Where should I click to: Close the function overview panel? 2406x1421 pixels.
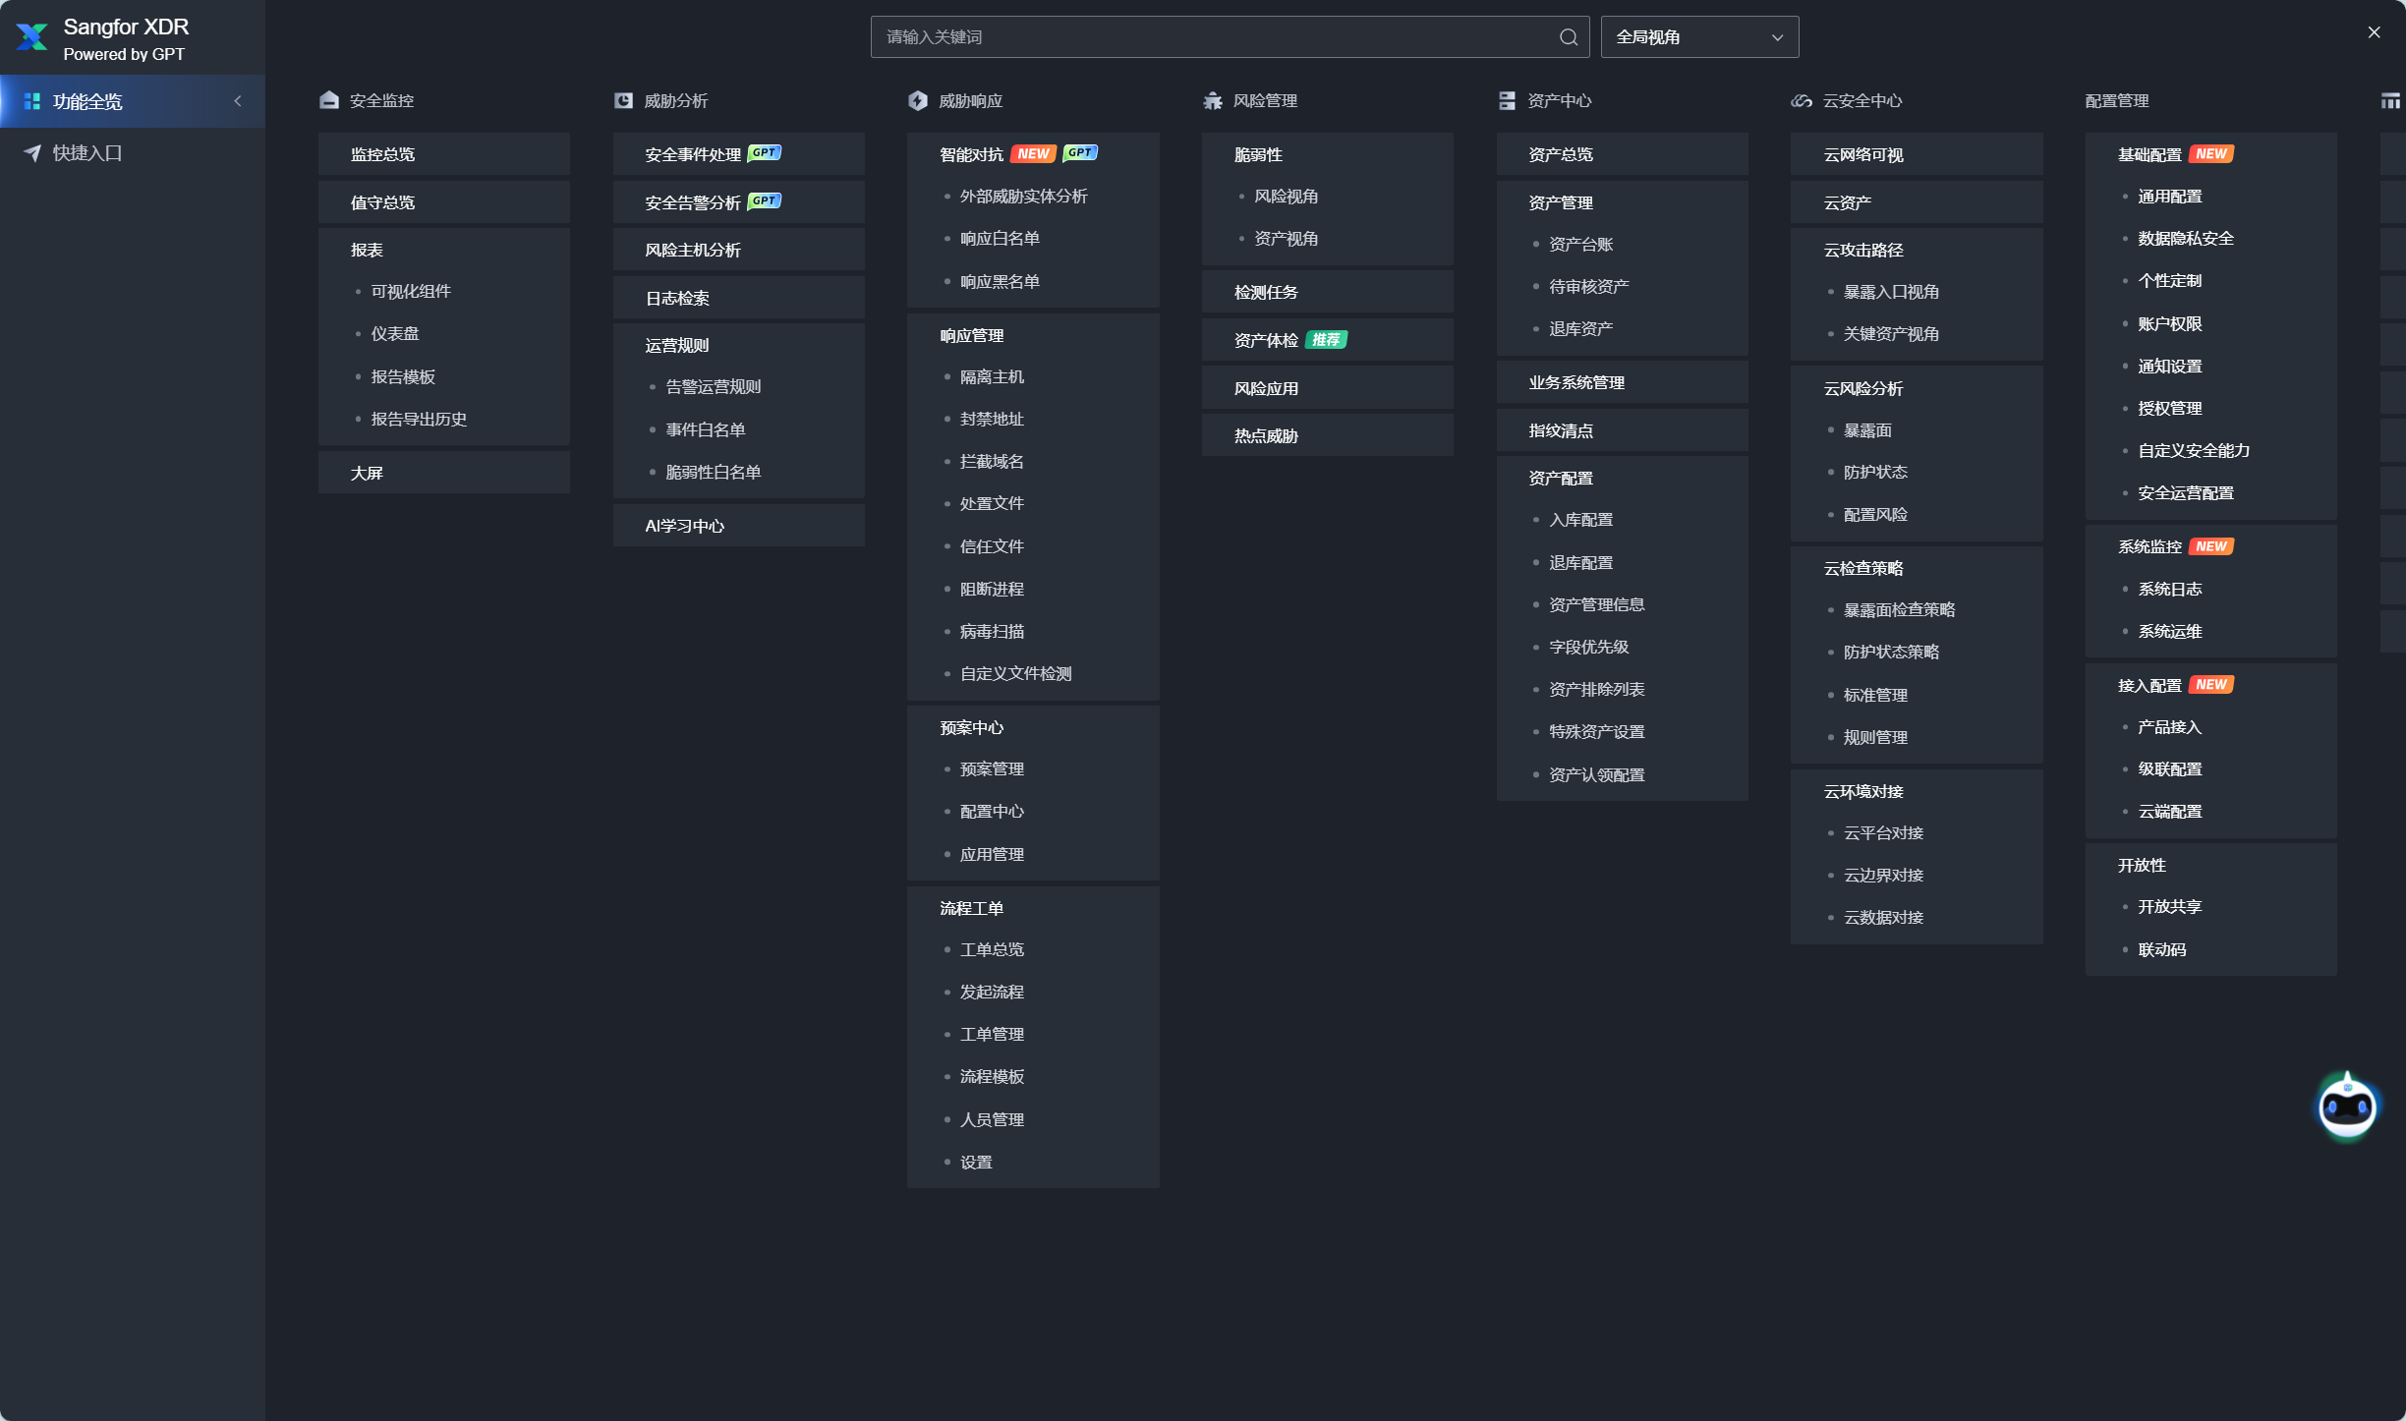[x=2374, y=32]
